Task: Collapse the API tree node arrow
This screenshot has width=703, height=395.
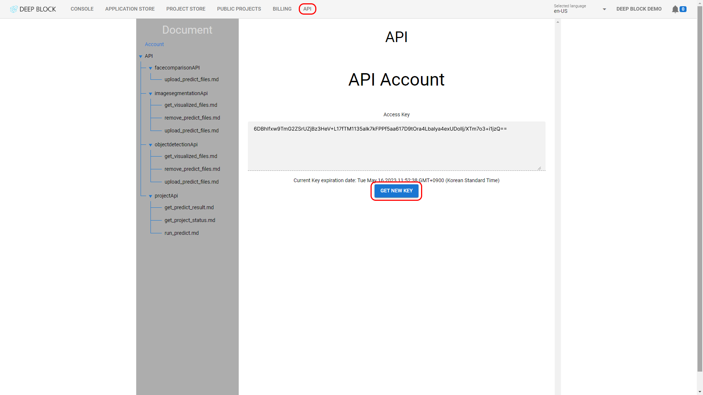Action: 141,56
